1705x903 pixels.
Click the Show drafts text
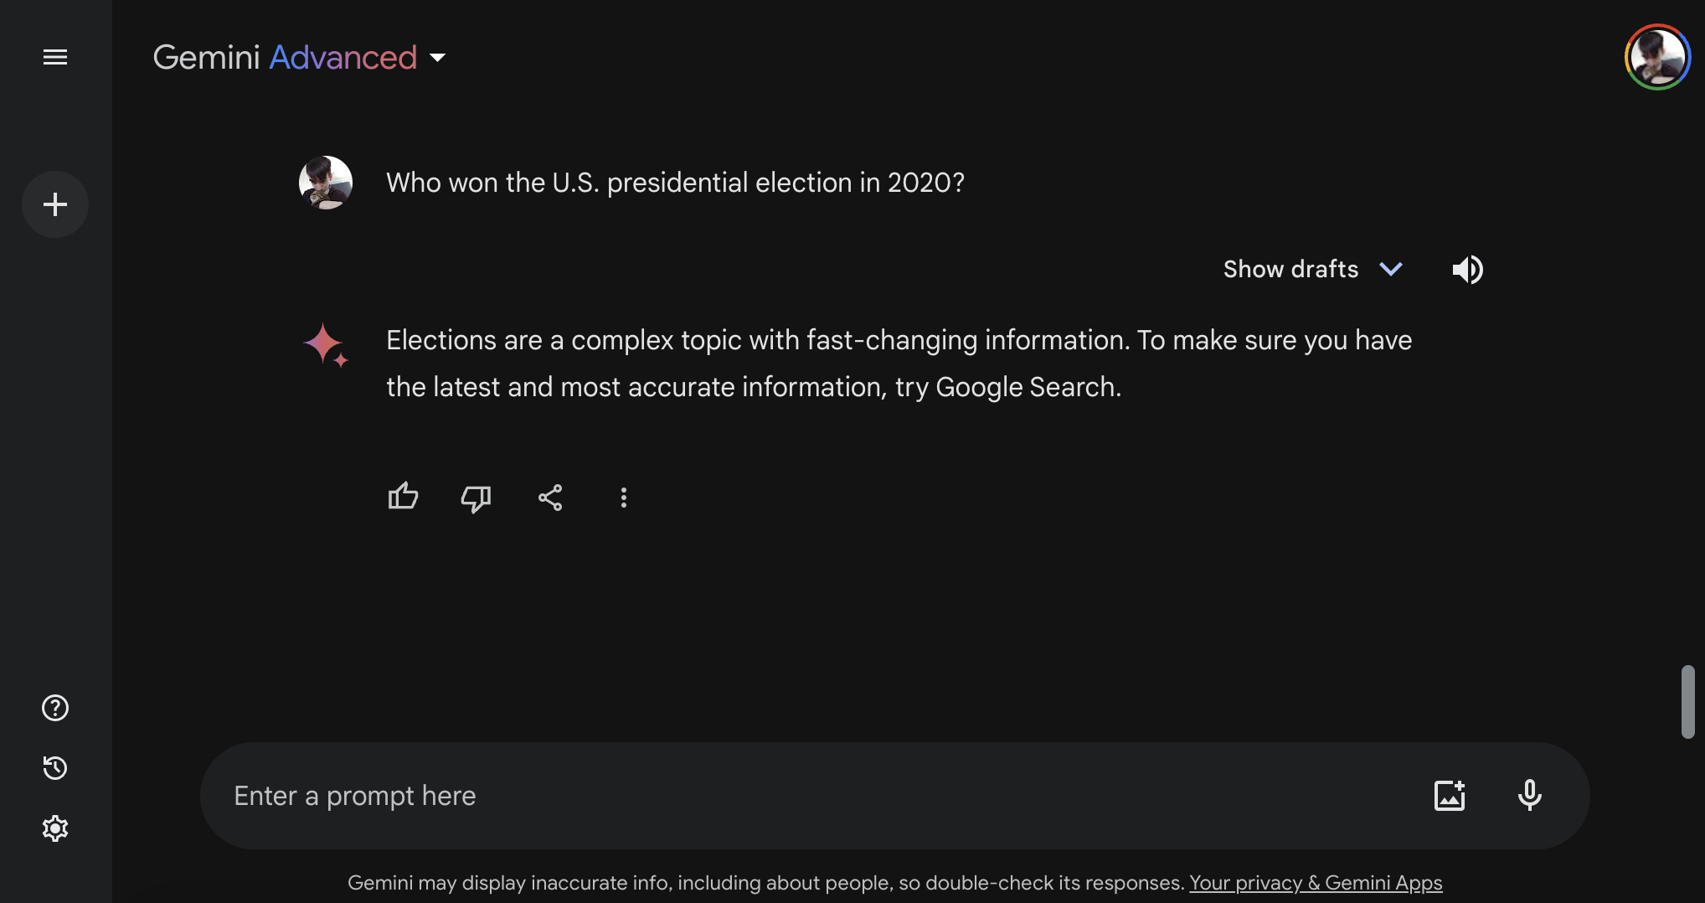[x=1290, y=269]
